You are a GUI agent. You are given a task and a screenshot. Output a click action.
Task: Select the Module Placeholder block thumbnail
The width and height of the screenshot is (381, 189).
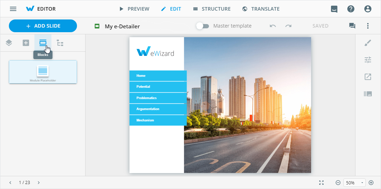point(43,72)
